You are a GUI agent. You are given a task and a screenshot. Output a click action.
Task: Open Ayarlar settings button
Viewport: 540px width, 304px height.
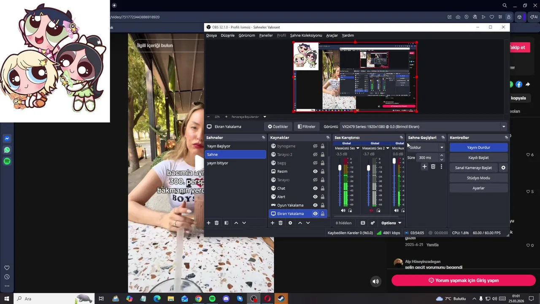pyautogui.click(x=478, y=188)
